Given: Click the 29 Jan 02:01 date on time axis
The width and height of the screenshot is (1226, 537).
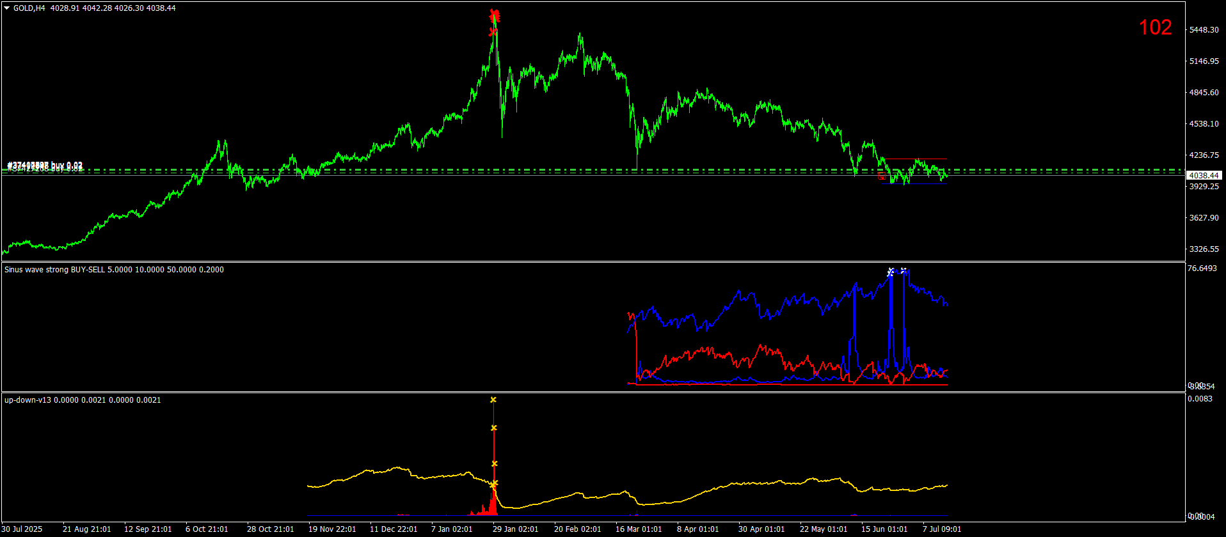Looking at the screenshot, I should point(516,529).
